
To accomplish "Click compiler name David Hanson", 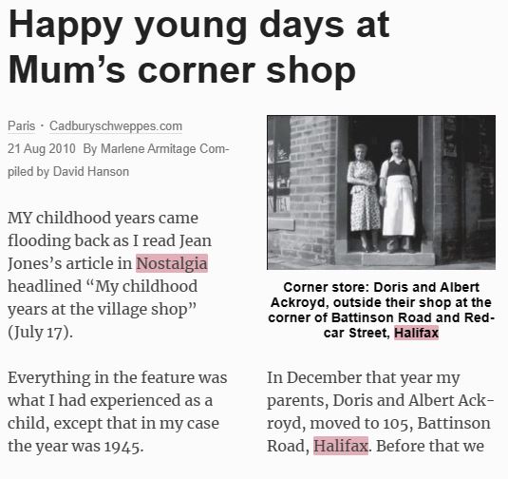I will tap(91, 172).
